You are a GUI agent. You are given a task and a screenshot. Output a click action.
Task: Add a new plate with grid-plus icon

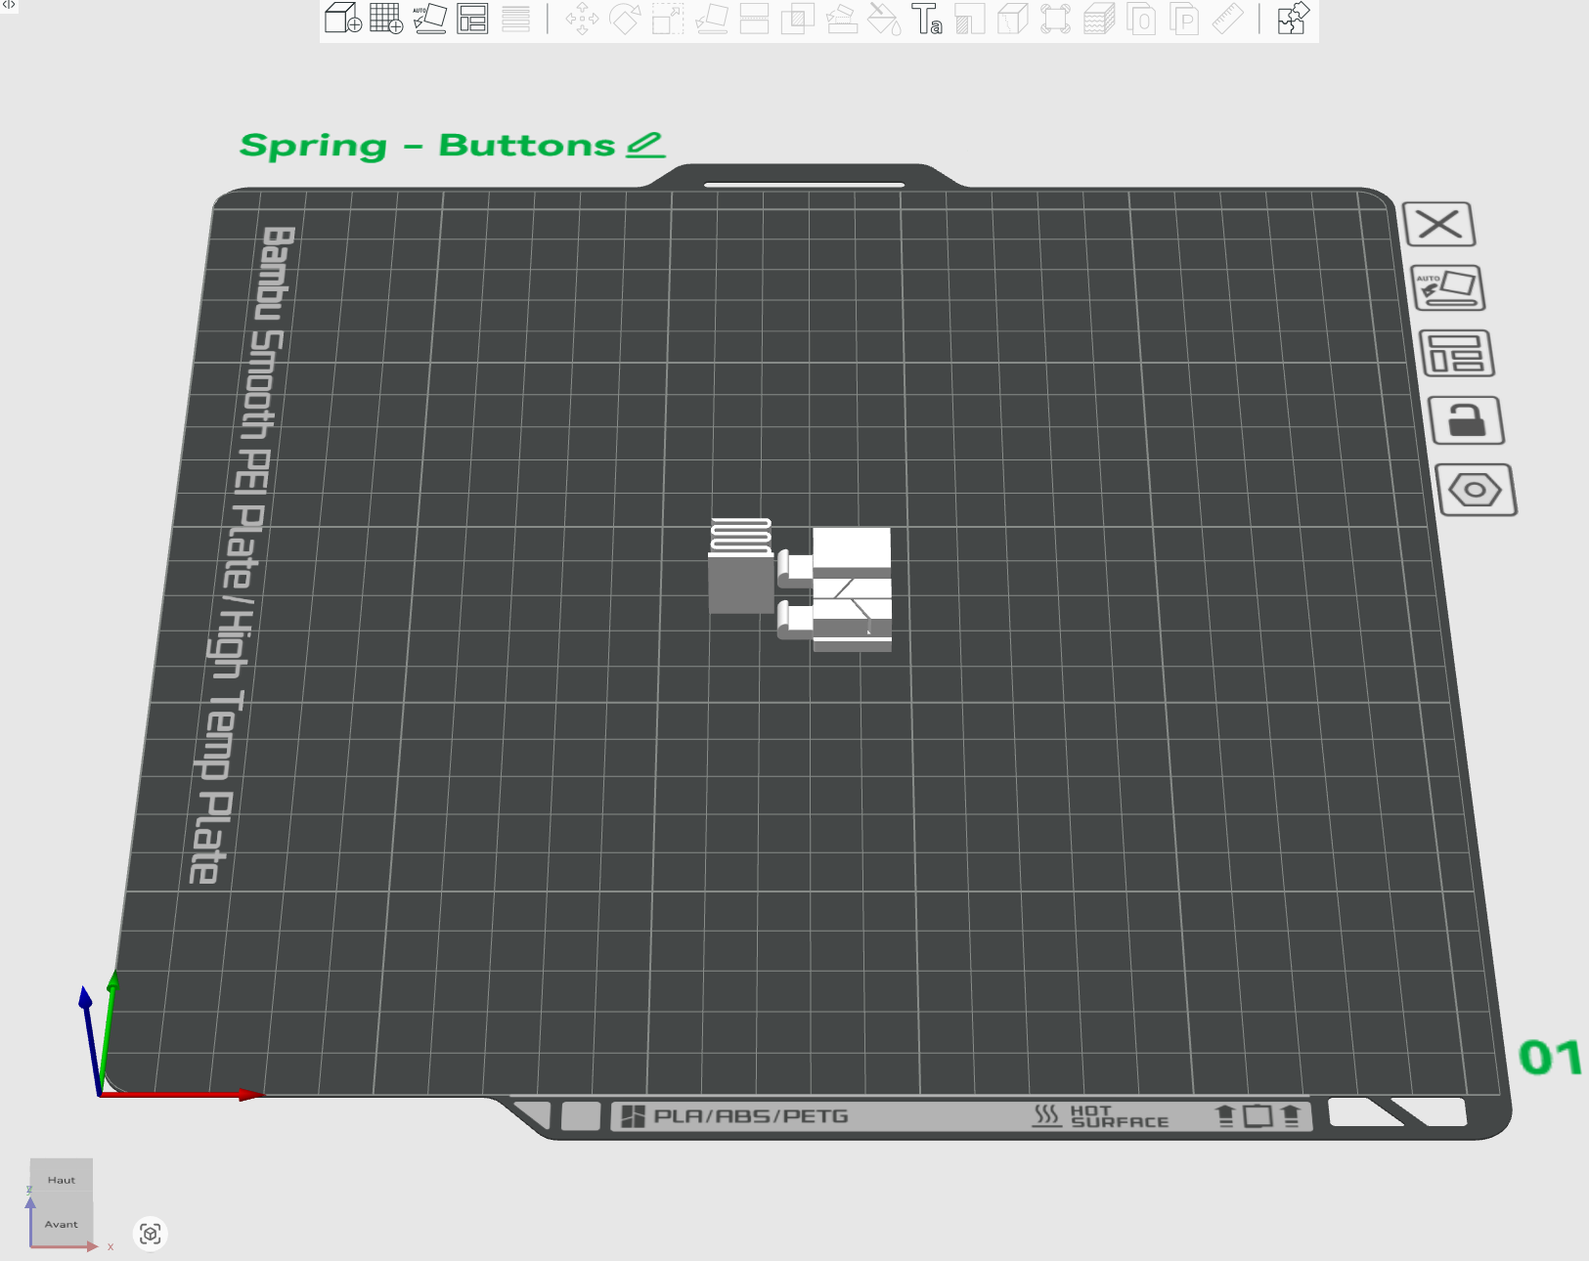(x=386, y=19)
